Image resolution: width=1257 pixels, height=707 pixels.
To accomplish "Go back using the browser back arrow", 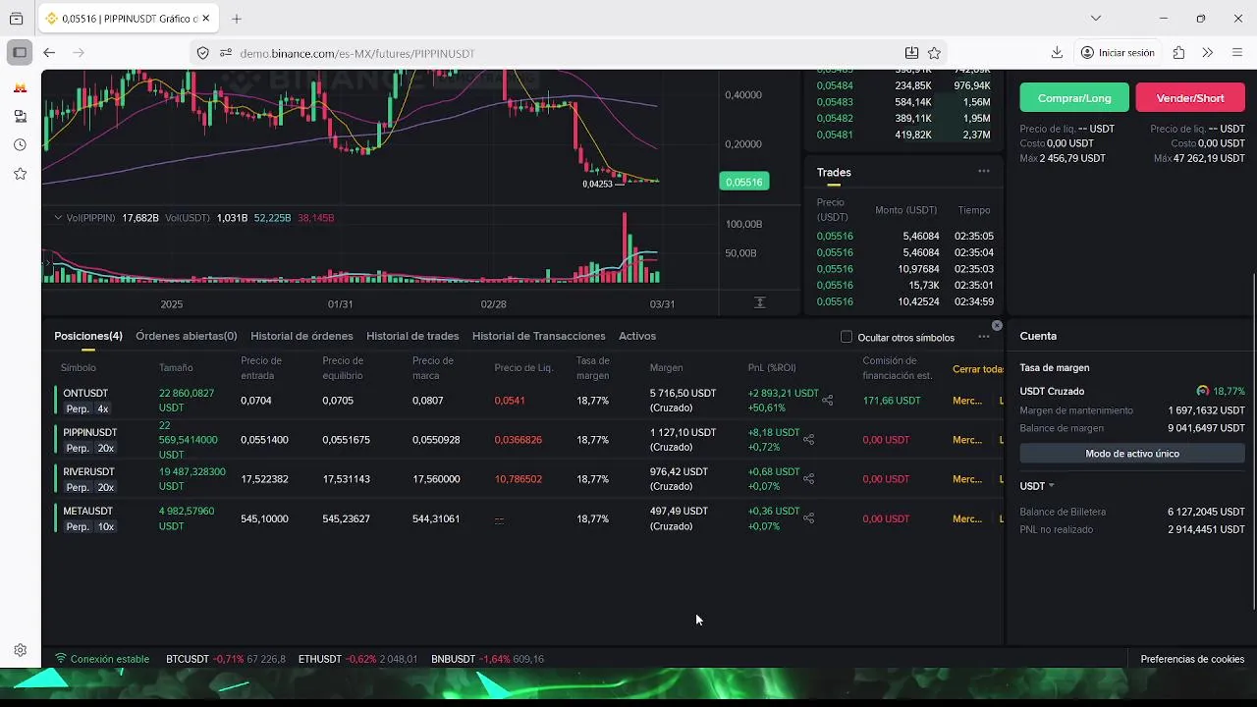I will coord(49,53).
